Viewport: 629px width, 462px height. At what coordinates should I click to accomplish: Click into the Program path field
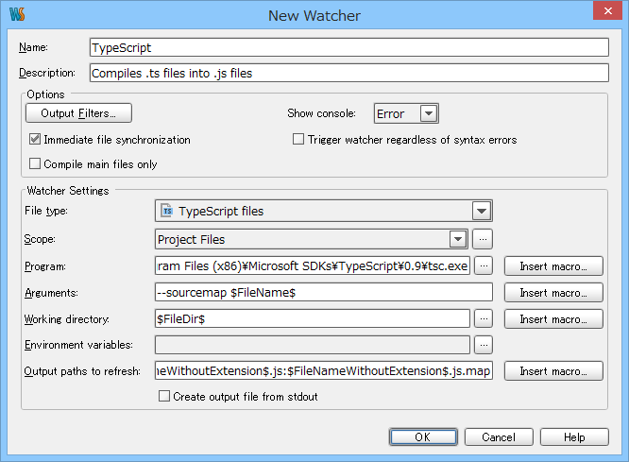click(312, 265)
